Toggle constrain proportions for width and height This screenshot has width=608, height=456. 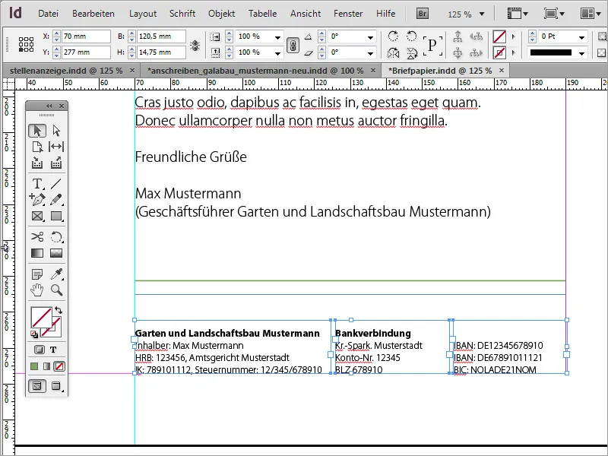tap(195, 45)
